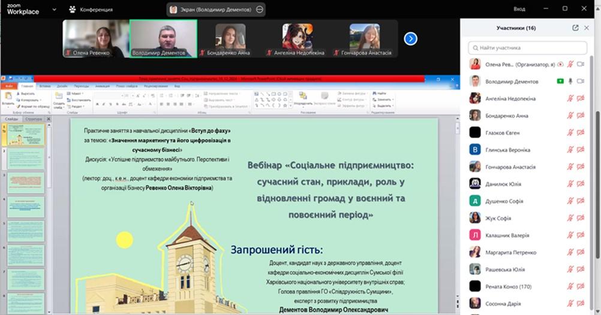Click camera icon beside Володимир Дементов

tap(581, 81)
